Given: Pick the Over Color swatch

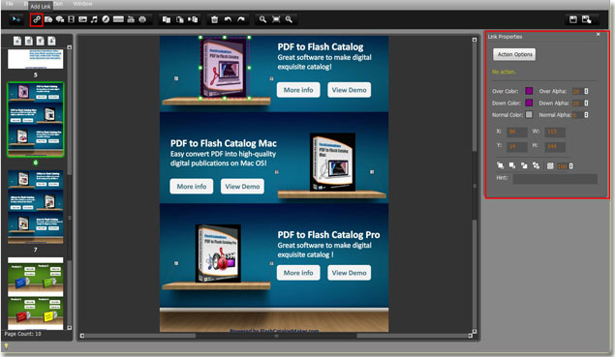Looking at the screenshot, I should (x=529, y=91).
